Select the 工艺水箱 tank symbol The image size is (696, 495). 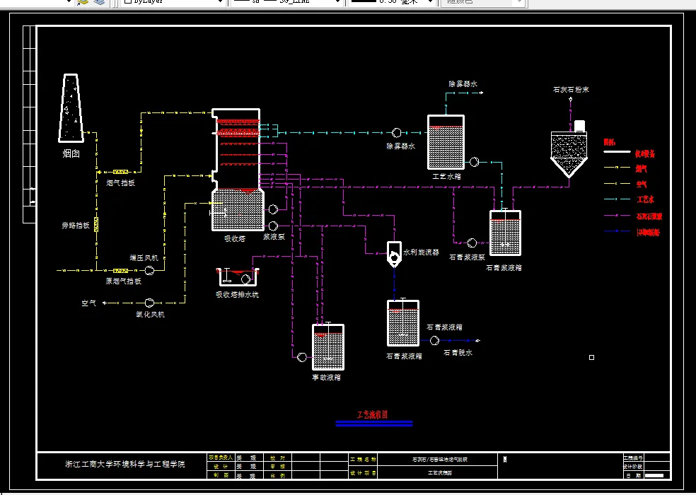coord(446,142)
